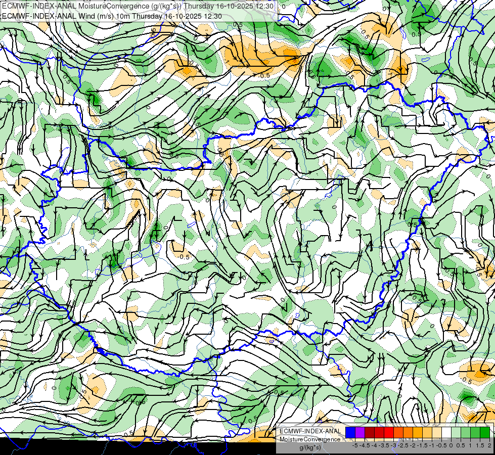Click the '-5' value on legend scale
The width and height of the screenshot is (495, 455).
pos(355,445)
